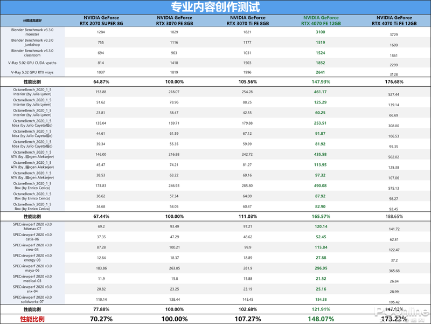The image size is (431, 324).
Task: Select the percentage 188.65%
Action: point(394,217)
